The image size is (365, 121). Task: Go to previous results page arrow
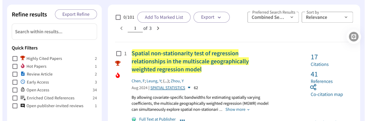coord(121,28)
